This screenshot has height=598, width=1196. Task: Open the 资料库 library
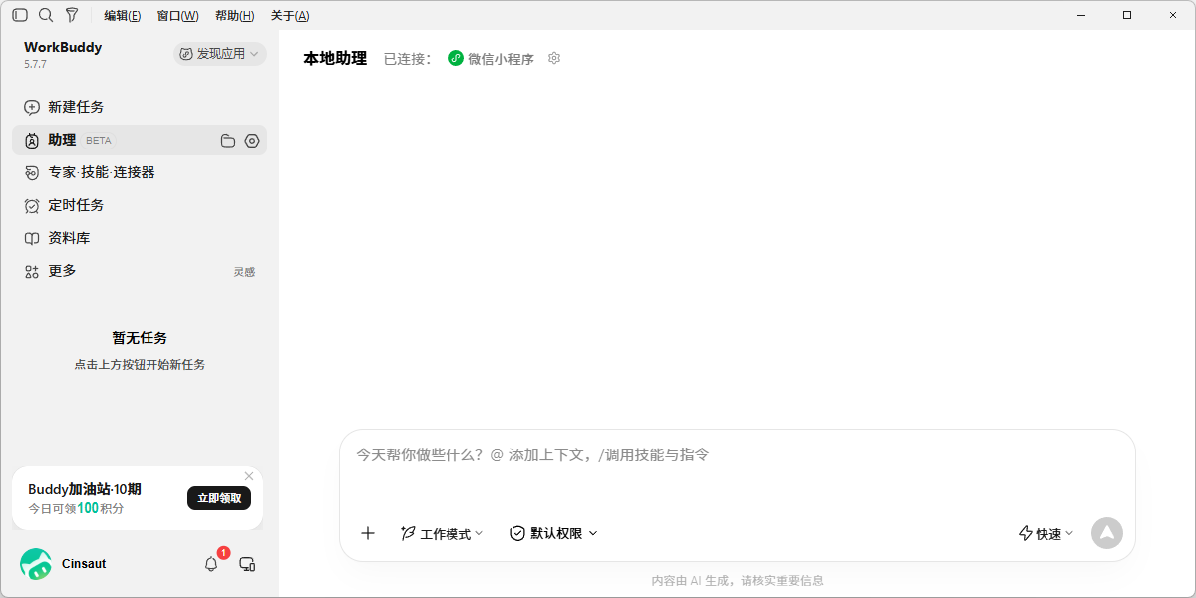coord(140,238)
